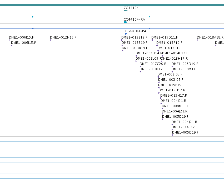Select the purple arrow under DME1-015D11.F
The width and height of the screenshot is (224, 185).
pyautogui.click(x=152, y=40)
